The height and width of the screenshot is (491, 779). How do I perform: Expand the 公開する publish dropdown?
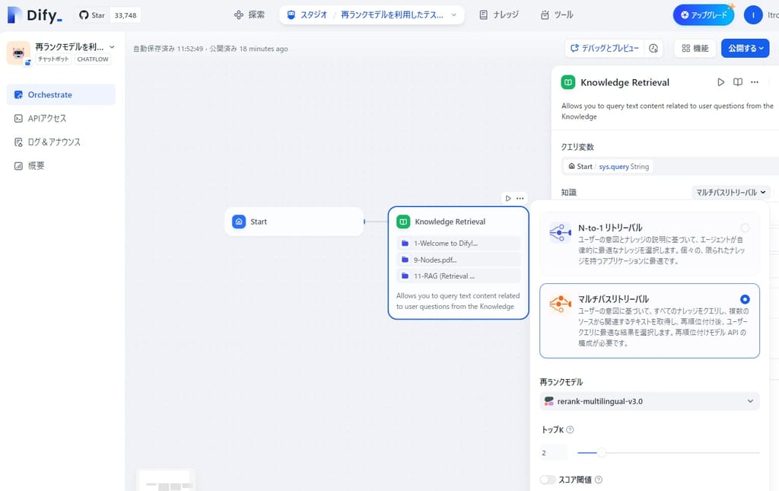coord(744,49)
